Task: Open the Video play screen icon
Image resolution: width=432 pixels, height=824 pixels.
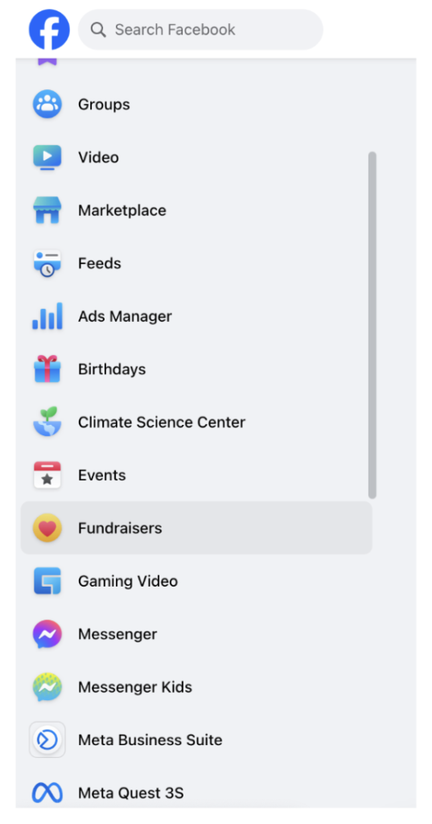Action: pyautogui.click(x=47, y=157)
